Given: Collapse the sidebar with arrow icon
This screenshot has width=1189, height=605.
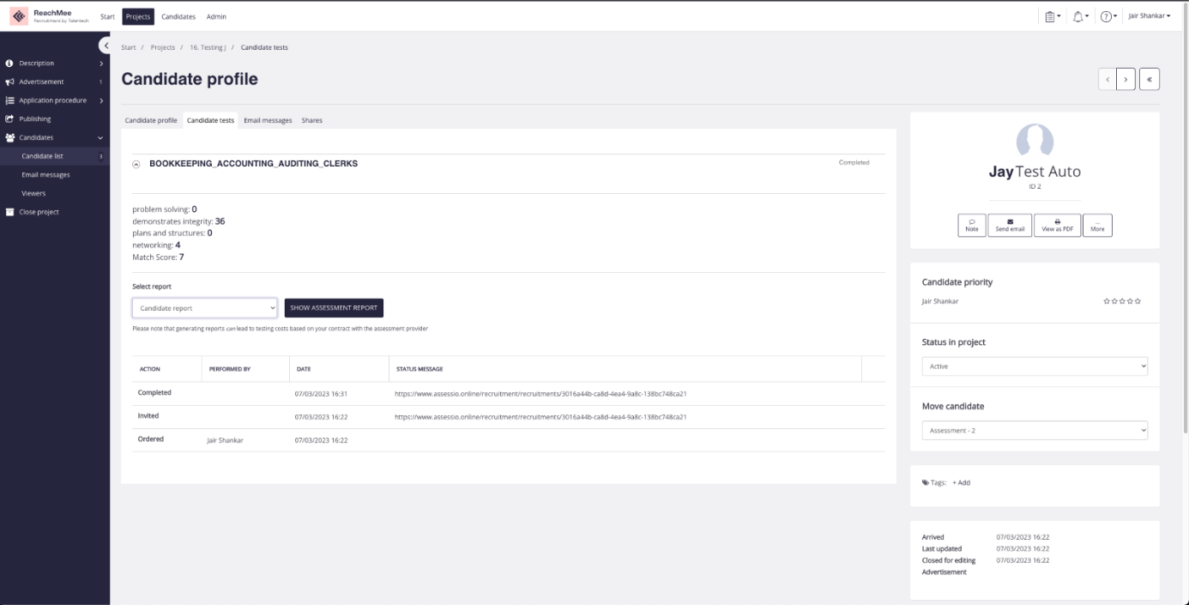Looking at the screenshot, I should coord(105,45).
